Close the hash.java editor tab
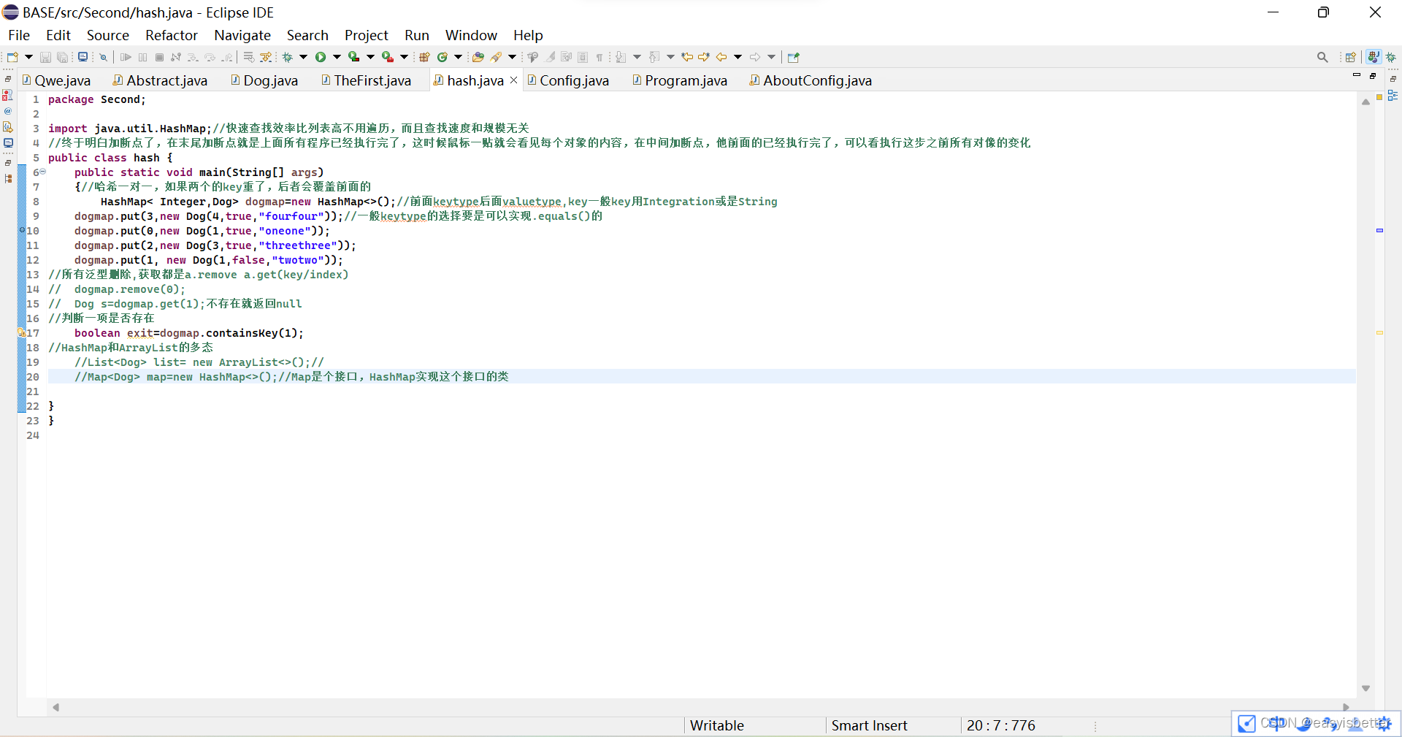 point(513,80)
